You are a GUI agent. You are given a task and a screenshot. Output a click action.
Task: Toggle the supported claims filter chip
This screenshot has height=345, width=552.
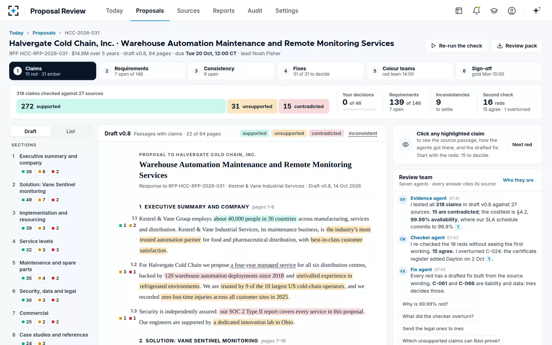255,133
